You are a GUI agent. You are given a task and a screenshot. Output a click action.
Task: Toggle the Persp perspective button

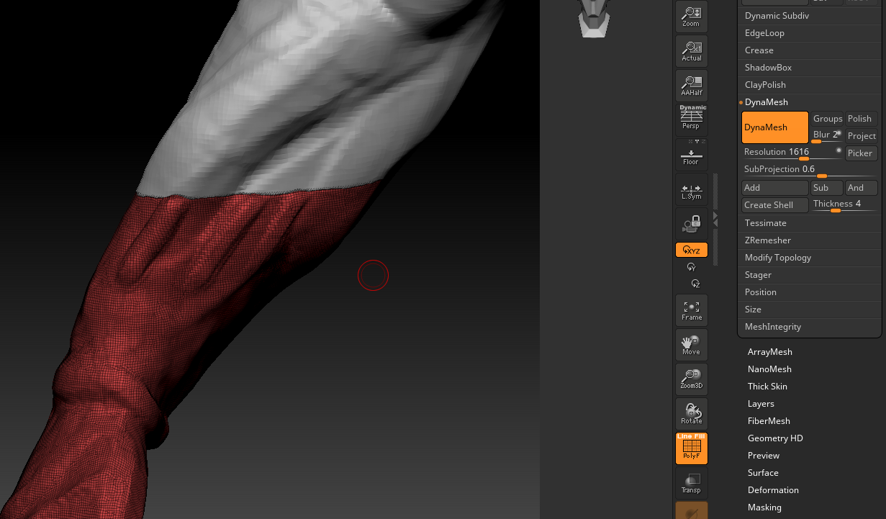click(x=692, y=119)
